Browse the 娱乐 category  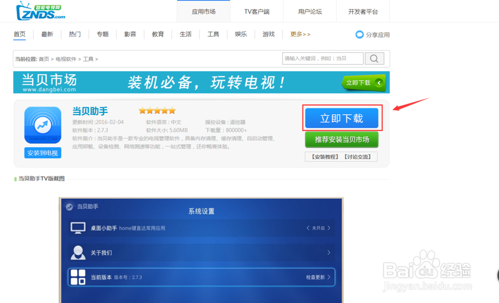[241, 34]
